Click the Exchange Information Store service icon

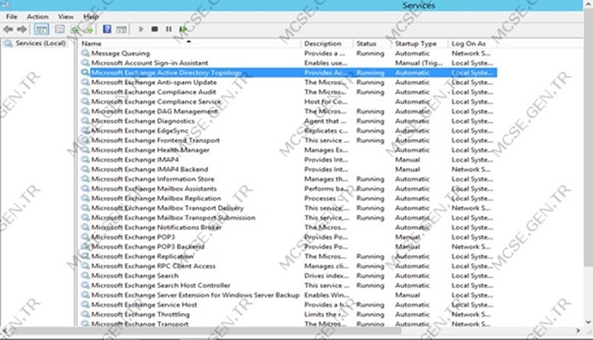tap(85, 179)
